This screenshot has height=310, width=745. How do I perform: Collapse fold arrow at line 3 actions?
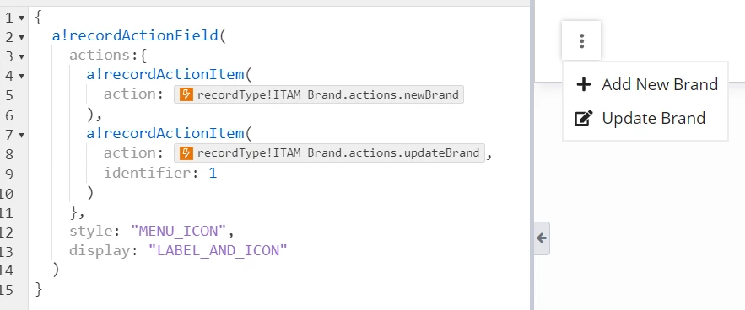pyautogui.click(x=21, y=56)
